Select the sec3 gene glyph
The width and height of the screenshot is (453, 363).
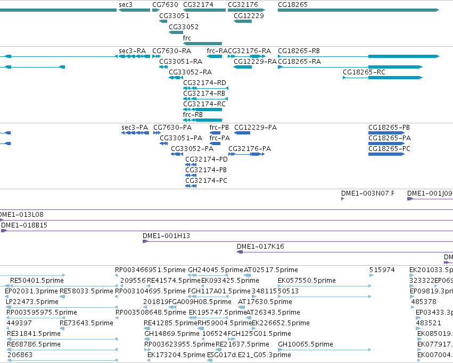click(x=134, y=10)
